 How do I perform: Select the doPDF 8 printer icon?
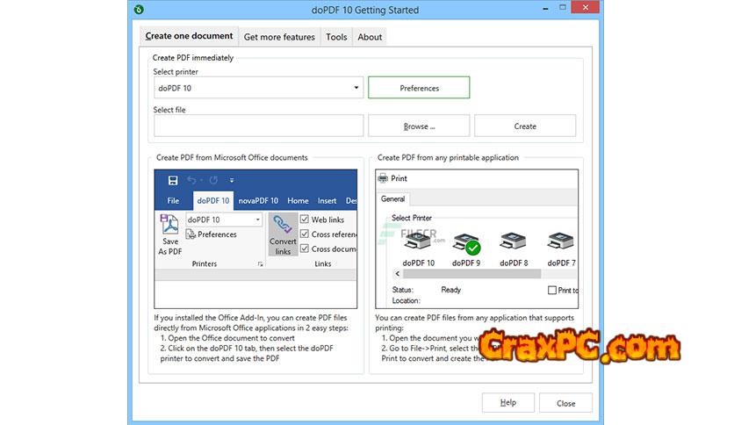pos(514,243)
